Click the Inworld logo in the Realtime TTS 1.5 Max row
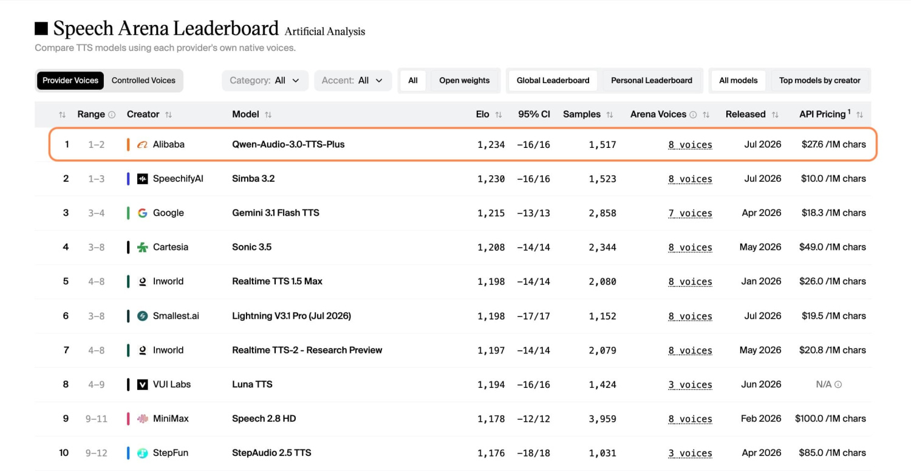The height and width of the screenshot is (471, 911). coord(143,281)
